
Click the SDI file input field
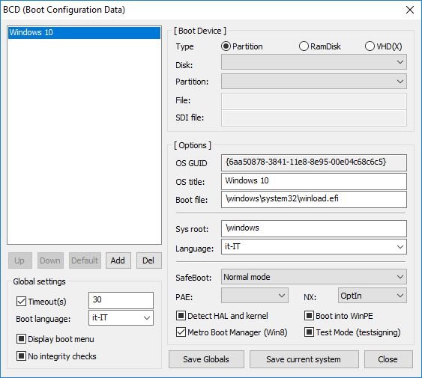(314, 118)
